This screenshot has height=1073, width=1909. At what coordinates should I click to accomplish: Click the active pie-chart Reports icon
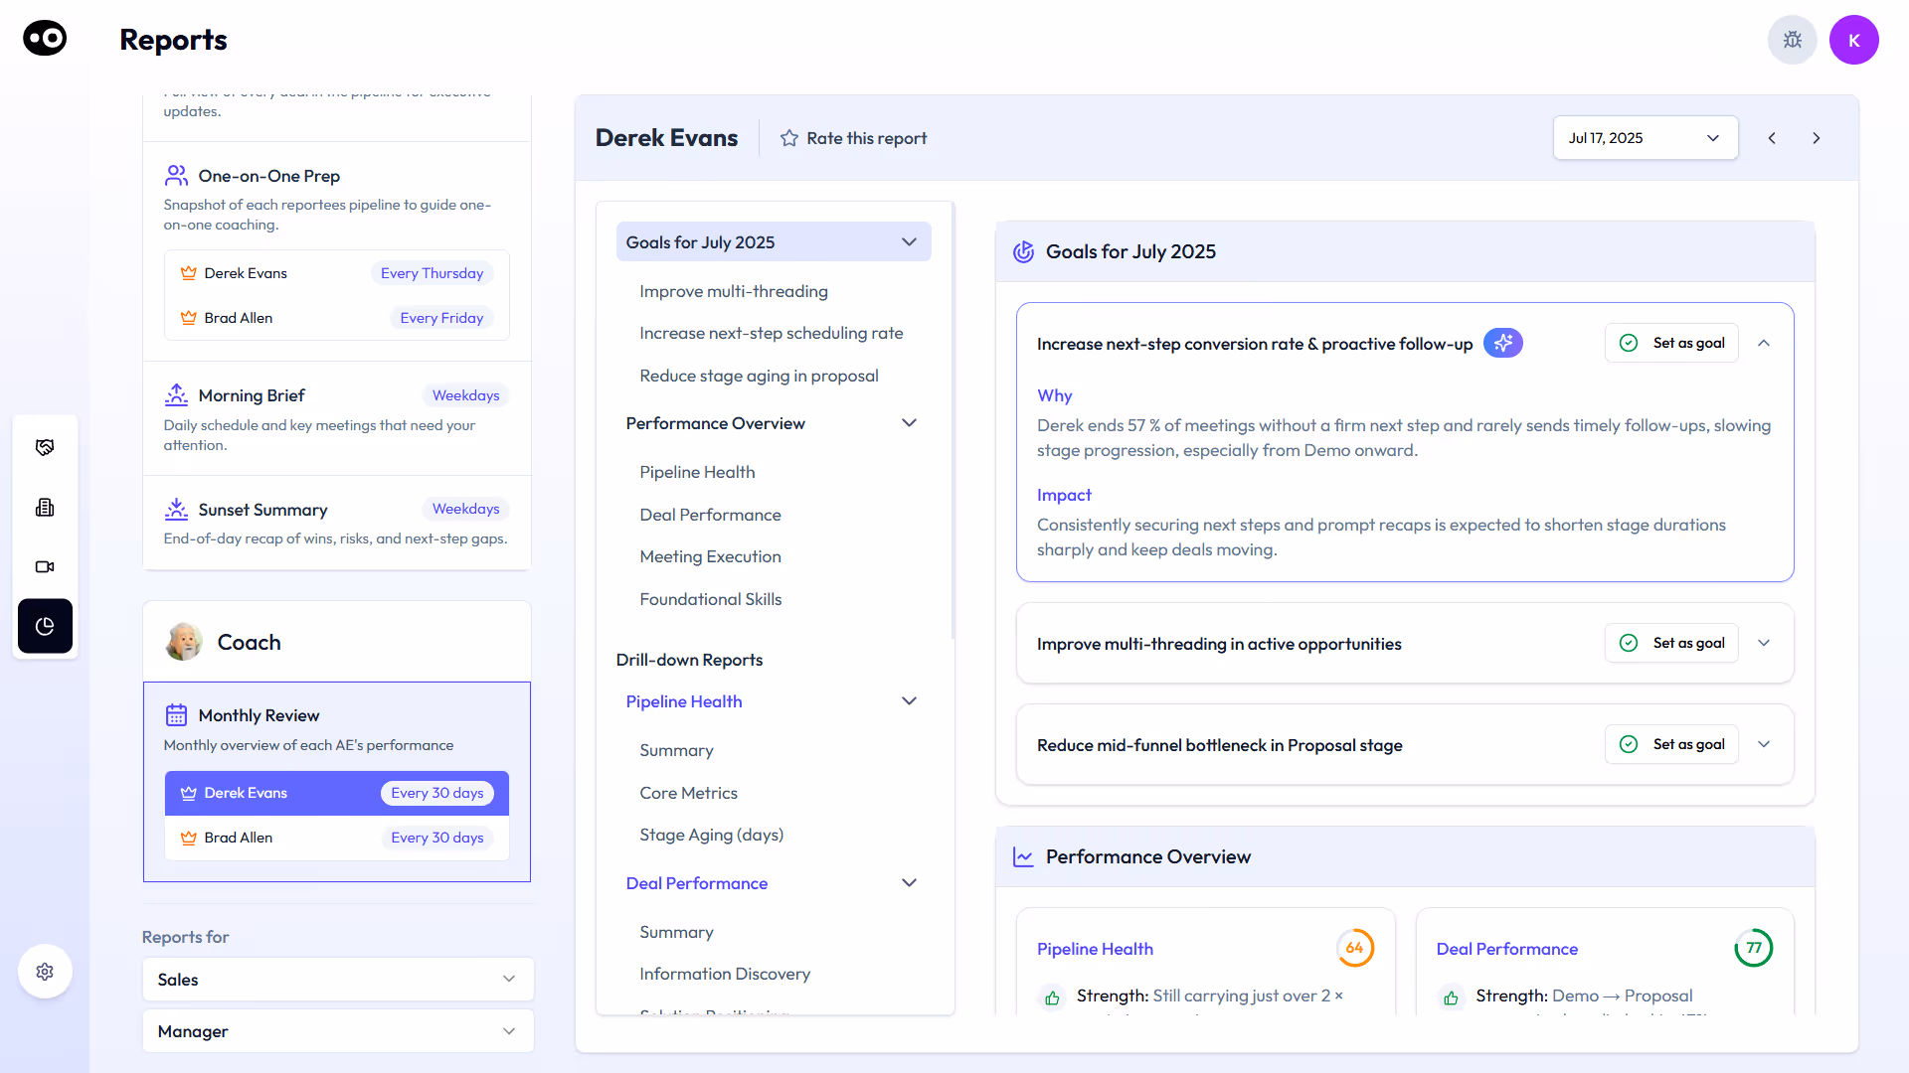(45, 626)
